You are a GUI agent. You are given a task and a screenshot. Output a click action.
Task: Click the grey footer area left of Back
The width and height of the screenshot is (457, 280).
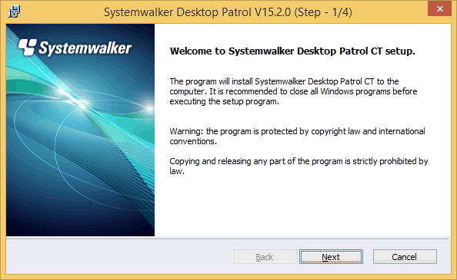click(119, 257)
